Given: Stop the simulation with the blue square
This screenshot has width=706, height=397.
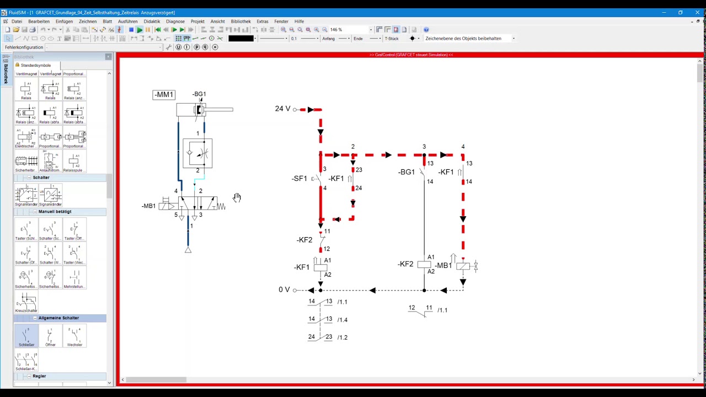Looking at the screenshot, I should pyautogui.click(x=131, y=30).
